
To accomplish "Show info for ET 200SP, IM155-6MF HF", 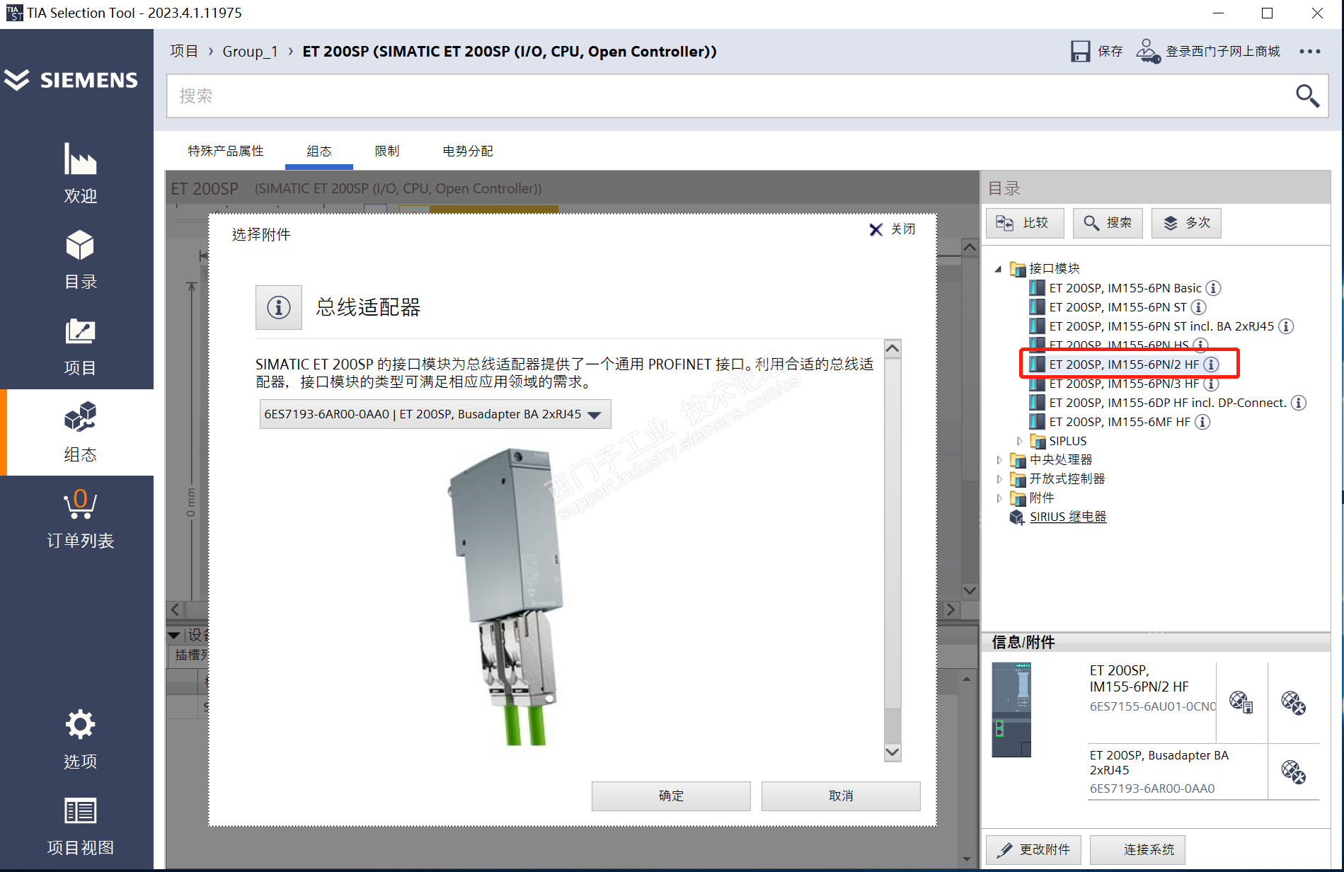I will [x=1202, y=422].
